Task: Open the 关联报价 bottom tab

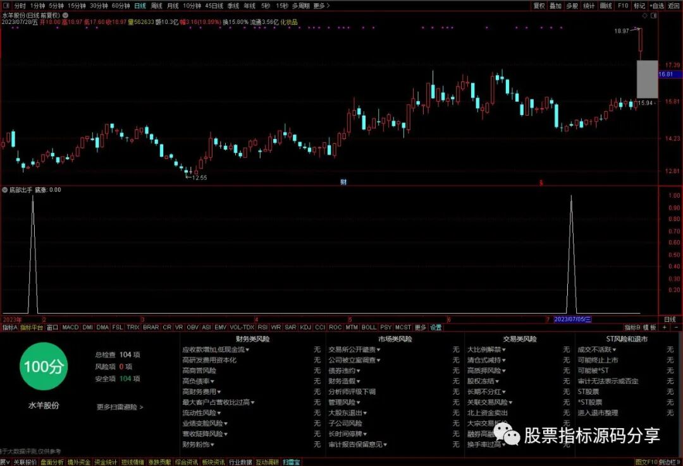Action: 25,462
